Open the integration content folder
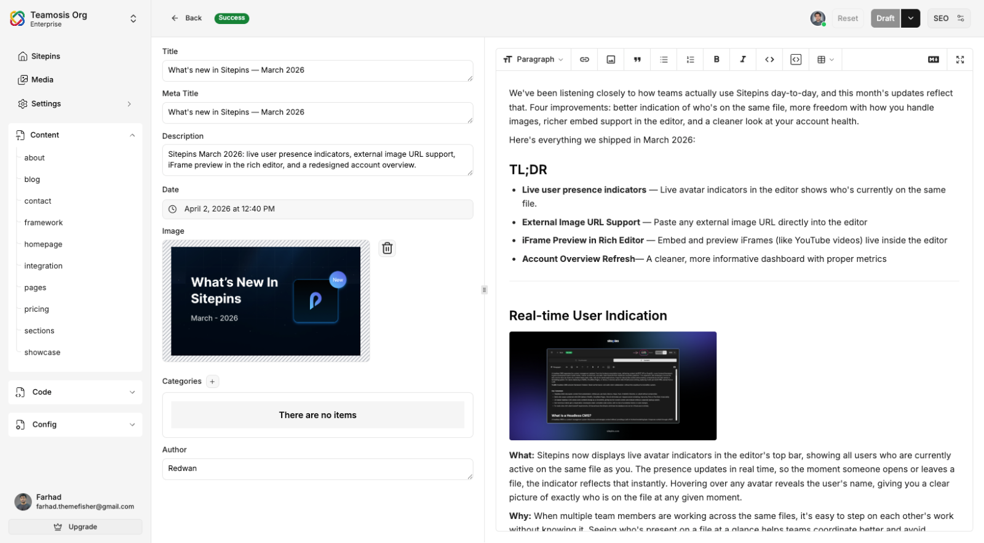 (x=43, y=266)
